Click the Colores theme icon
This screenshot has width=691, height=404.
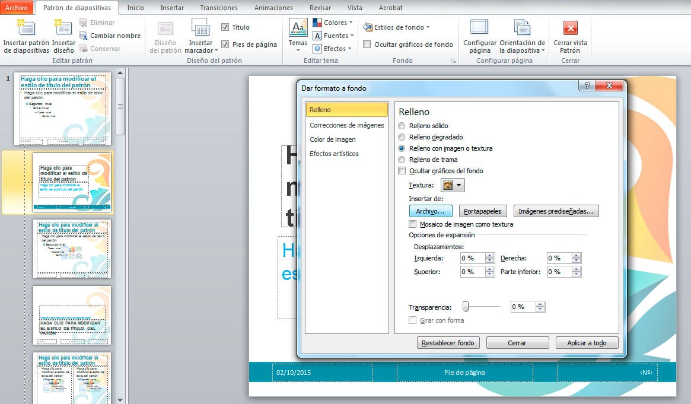(317, 23)
